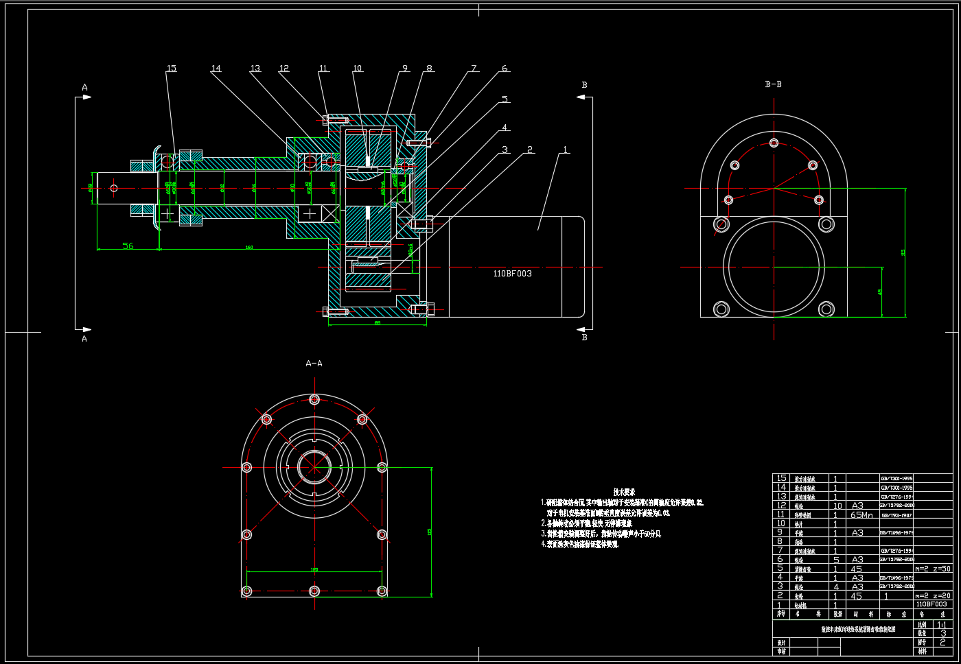961x664 pixels.
Task: Click quantity 10 cell for item 12
Action: click(x=837, y=506)
